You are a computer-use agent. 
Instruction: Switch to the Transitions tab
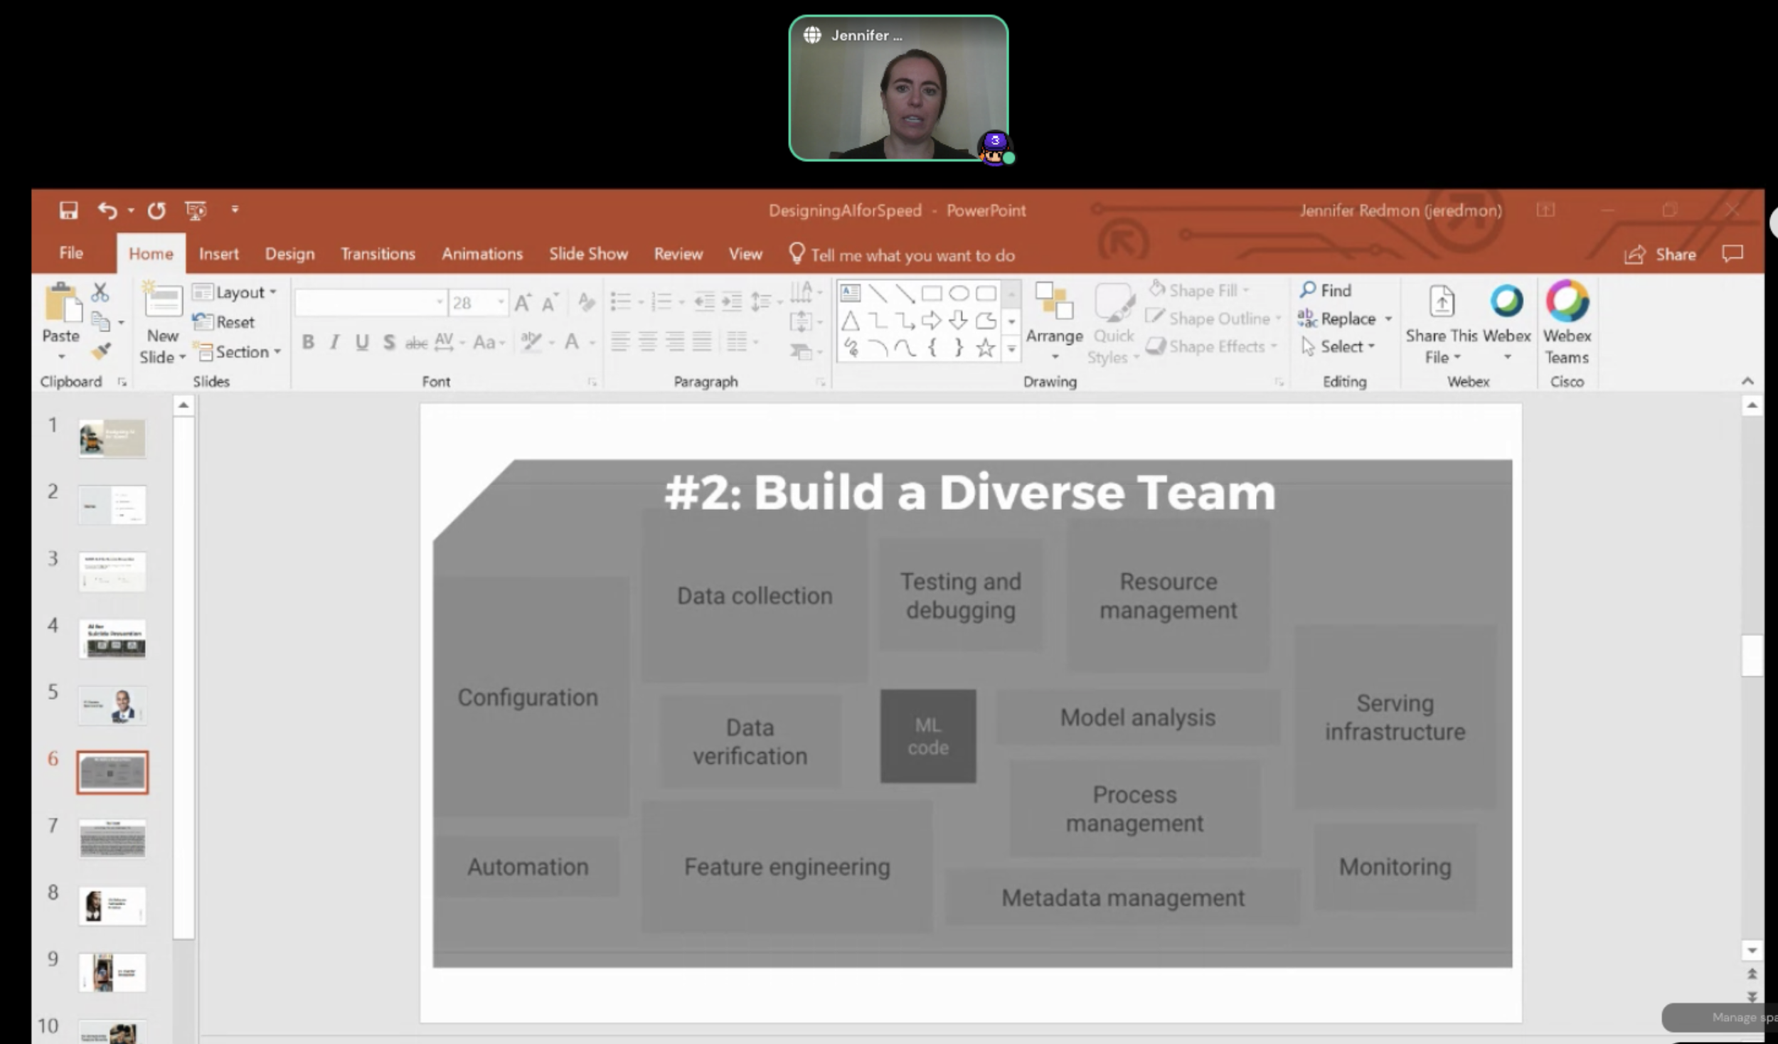point(378,254)
